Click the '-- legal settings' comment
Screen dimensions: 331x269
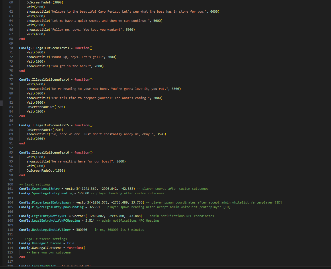(x=34, y=184)
